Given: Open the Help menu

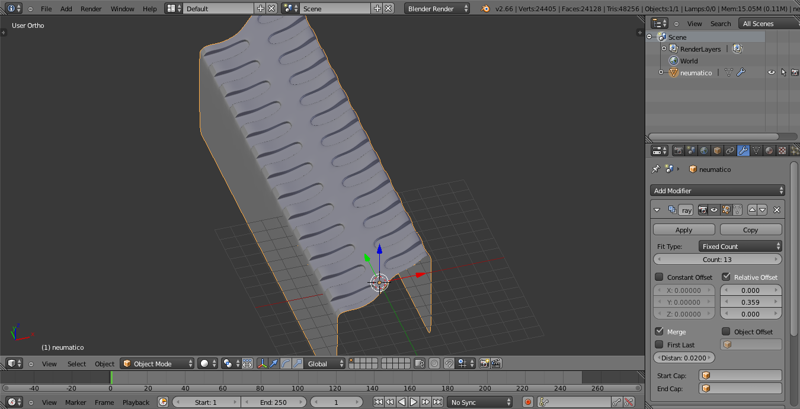Looking at the screenshot, I should pyautogui.click(x=150, y=9).
